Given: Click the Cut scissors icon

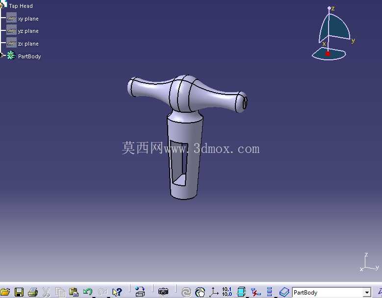Looking at the screenshot, I should 46,292.
